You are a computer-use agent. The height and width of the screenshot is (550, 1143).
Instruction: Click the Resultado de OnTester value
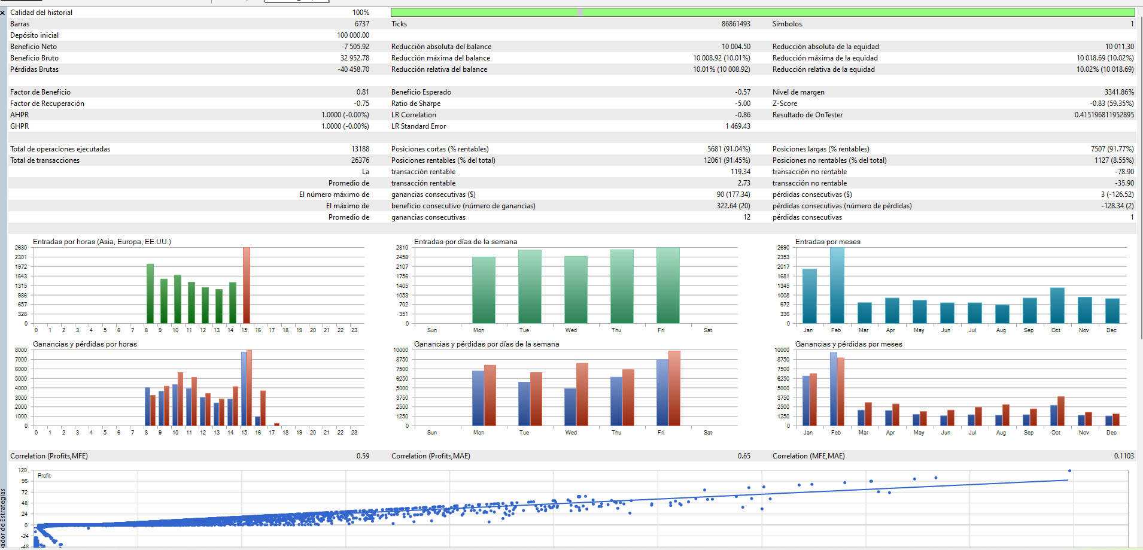coord(1104,115)
